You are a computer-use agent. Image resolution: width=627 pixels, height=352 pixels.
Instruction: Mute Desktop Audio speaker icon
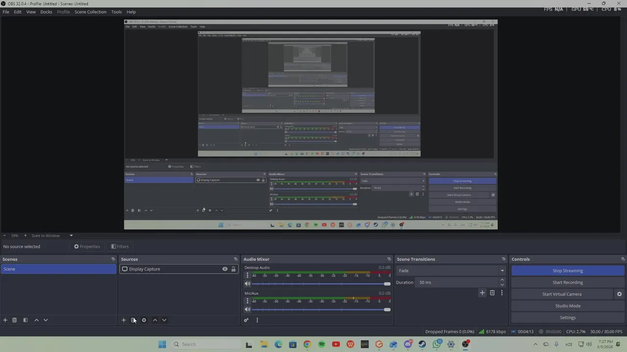247,284
